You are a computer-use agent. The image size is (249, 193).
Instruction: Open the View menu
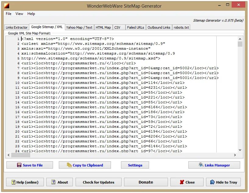pos(20,14)
